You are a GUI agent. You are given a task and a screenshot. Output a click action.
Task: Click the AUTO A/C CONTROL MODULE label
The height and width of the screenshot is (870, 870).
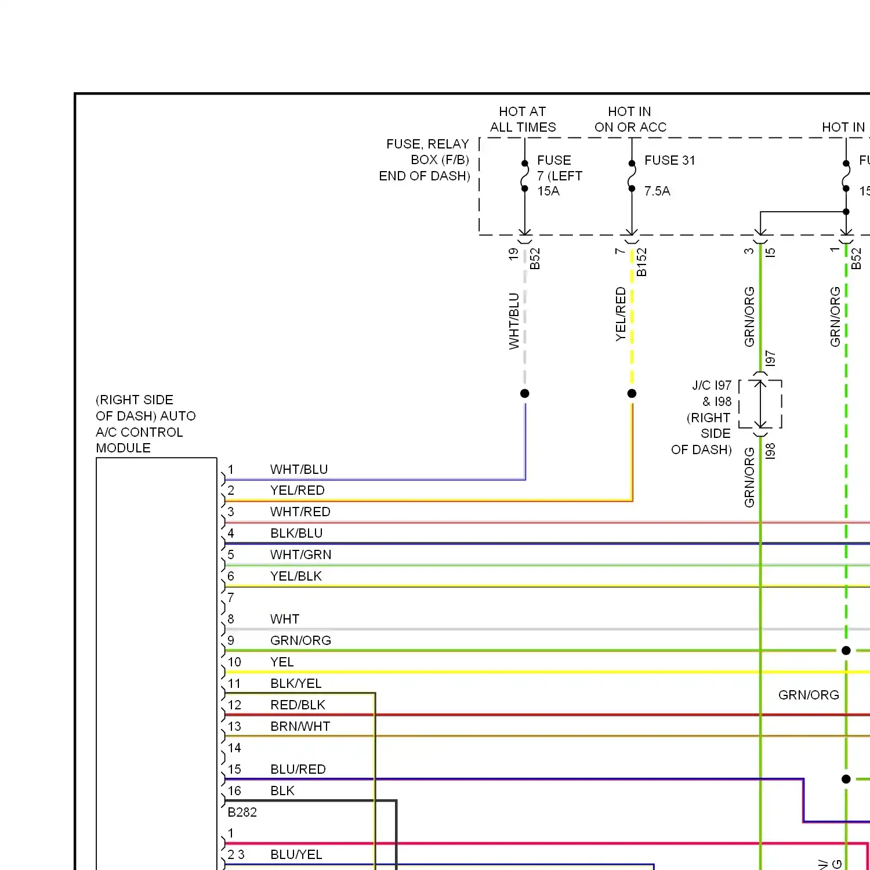pos(146,424)
